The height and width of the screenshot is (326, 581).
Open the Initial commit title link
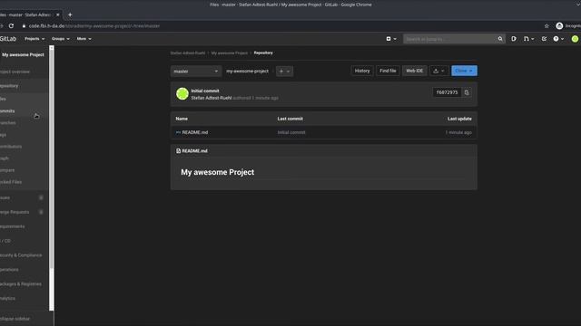[205, 91]
